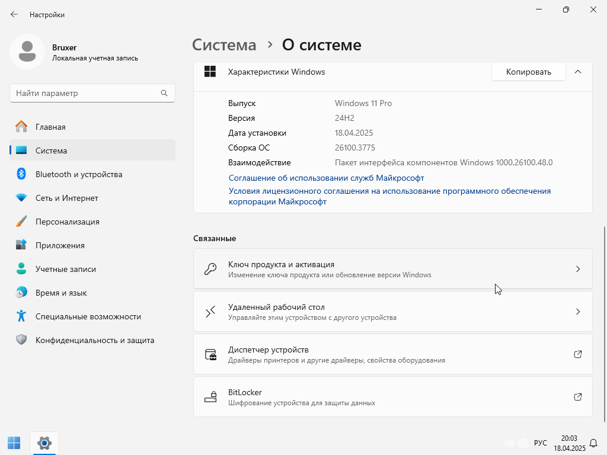
Task: Click the Time and language globe icon
Action: (21, 293)
